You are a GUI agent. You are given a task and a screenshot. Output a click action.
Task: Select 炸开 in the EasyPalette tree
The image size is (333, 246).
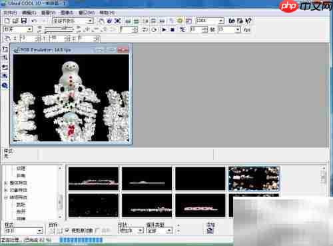21,211
